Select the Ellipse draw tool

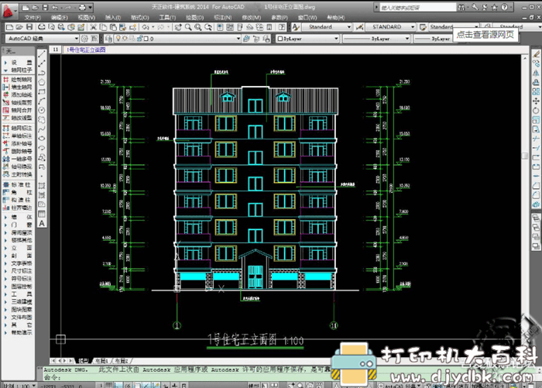(x=42, y=139)
